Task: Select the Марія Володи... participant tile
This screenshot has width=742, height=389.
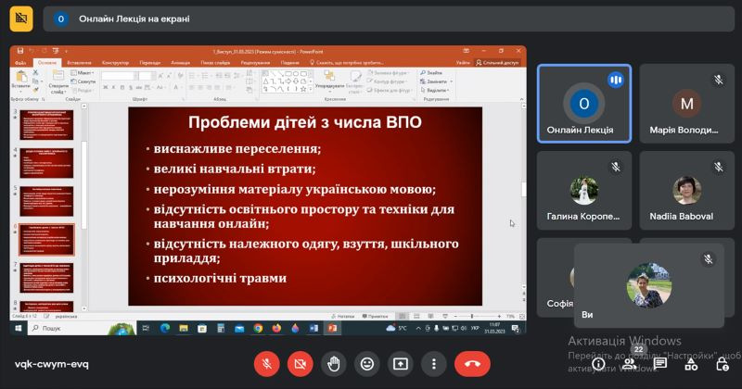Action: (686, 104)
